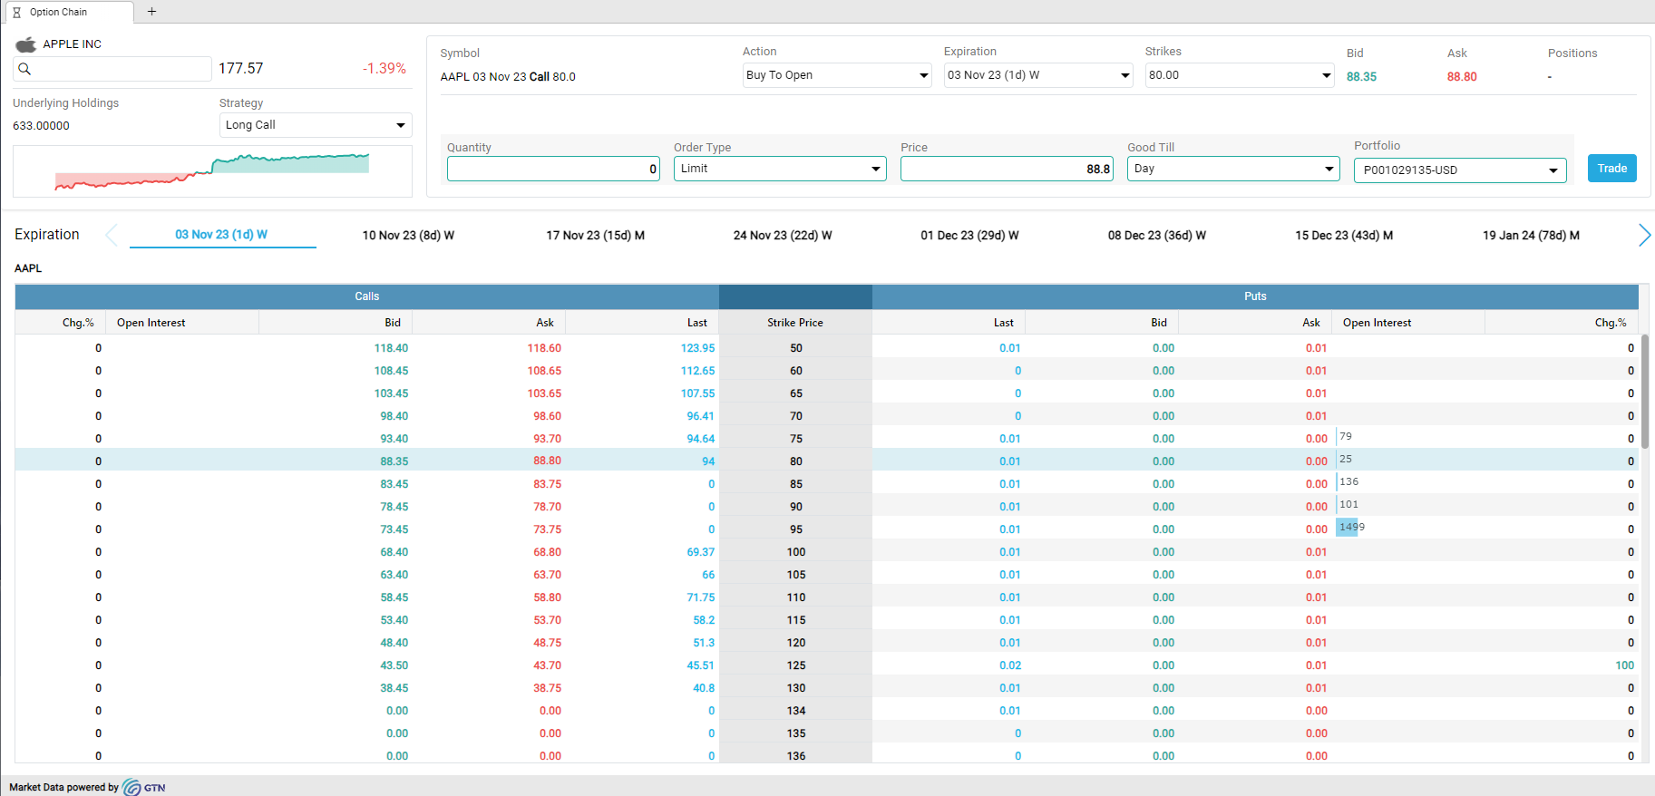1655x796 pixels.
Task: Click call bid 98.40 for strike 70
Action: pyautogui.click(x=394, y=416)
